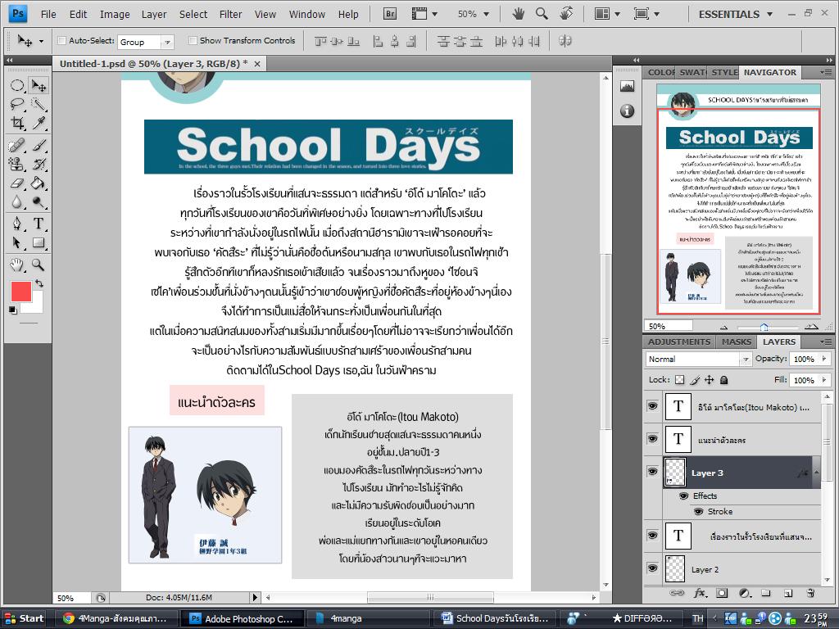Switch to the STYLE tab
This screenshot has width=839, height=629.
coord(724,72)
